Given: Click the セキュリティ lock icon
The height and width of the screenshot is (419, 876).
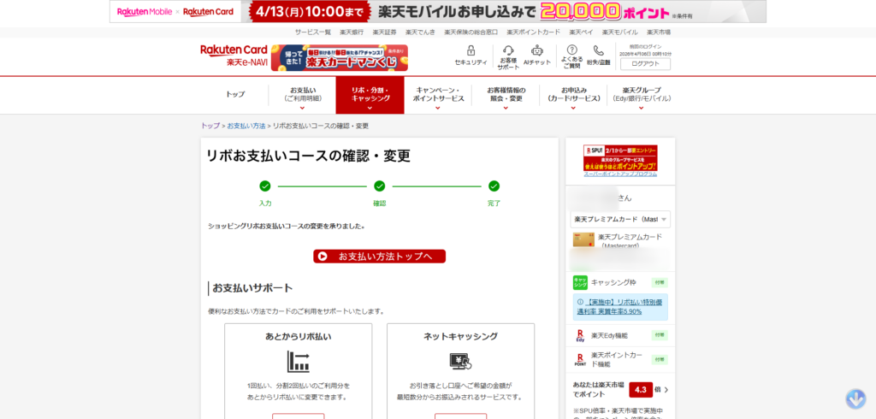Looking at the screenshot, I should pyautogui.click(x=471, y=51).
